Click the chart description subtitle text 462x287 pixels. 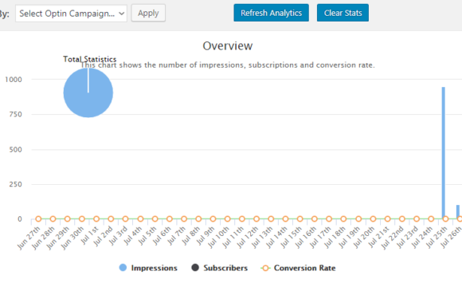point(228,65)
